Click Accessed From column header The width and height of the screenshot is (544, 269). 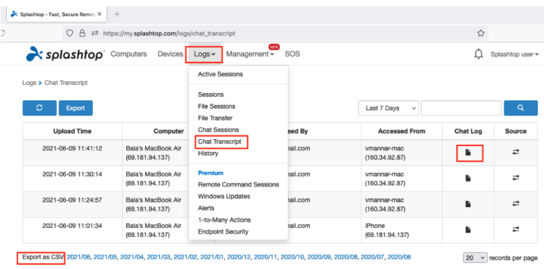[401, 131]
